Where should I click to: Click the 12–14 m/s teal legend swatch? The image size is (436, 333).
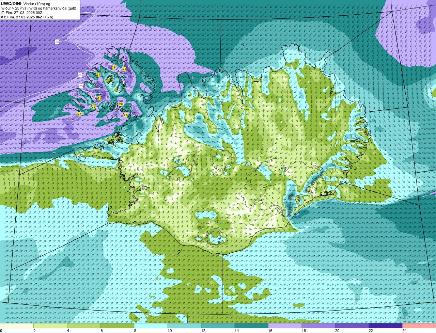pos(218,326)
